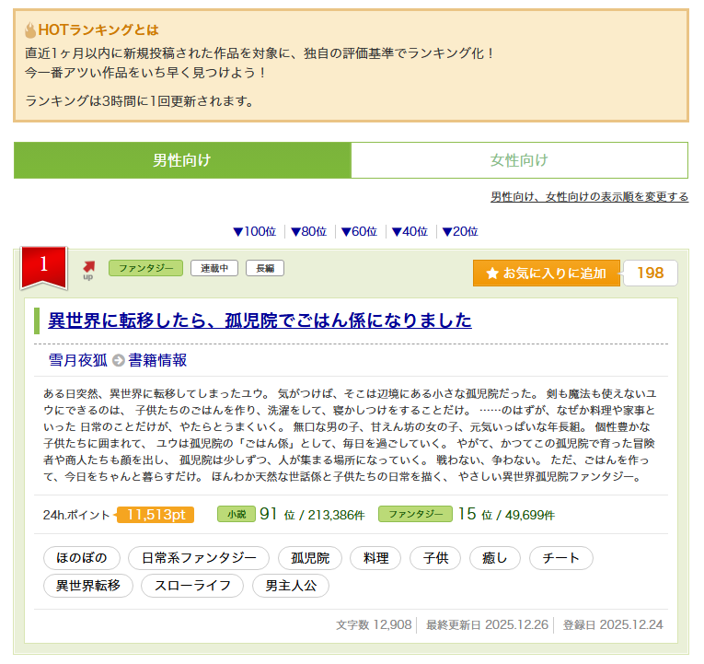Select the チート tag

[x=561, y=558]
